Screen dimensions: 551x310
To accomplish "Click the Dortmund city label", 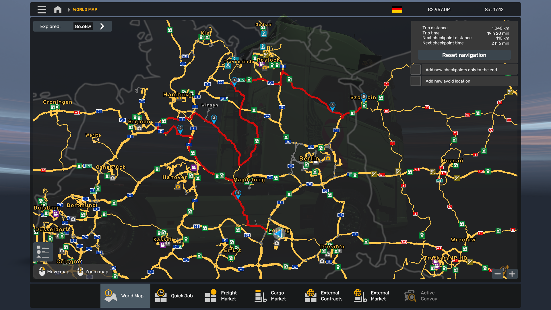I will [81, 205].
